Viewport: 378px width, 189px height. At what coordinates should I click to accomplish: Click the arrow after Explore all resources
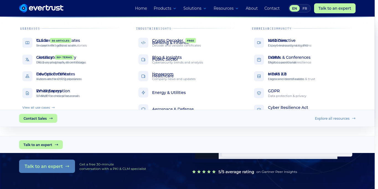pos(354,118)
